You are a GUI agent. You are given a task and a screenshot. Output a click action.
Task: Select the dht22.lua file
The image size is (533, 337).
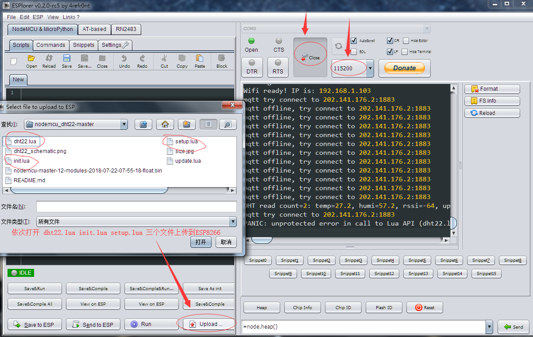[x=24, y=142]
